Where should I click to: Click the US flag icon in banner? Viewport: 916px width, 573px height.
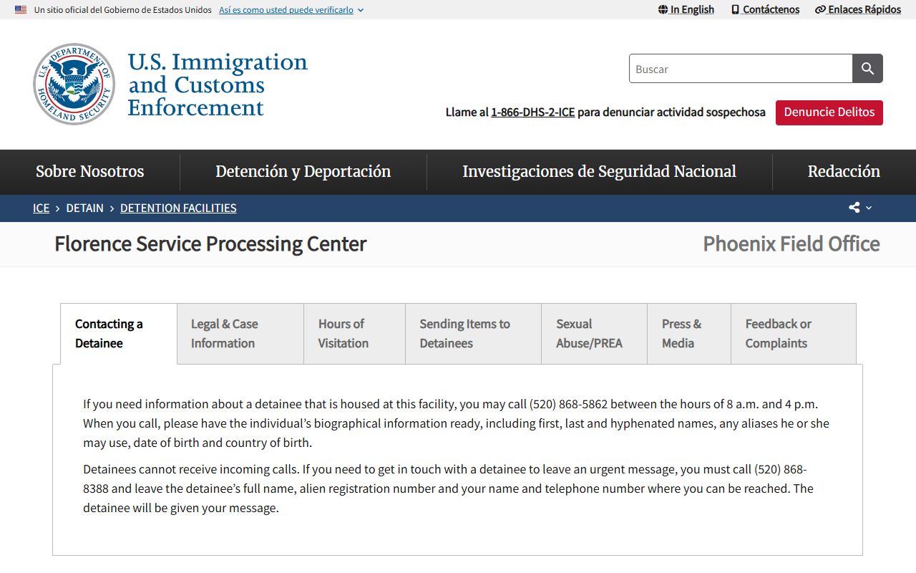coord(21,10)
